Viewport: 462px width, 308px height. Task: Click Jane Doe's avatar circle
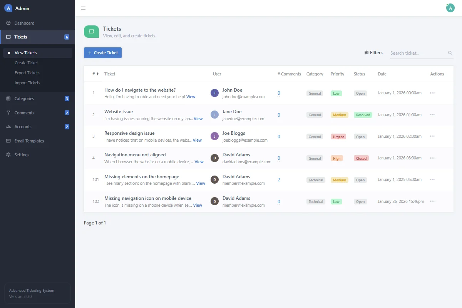pos(214,114)
